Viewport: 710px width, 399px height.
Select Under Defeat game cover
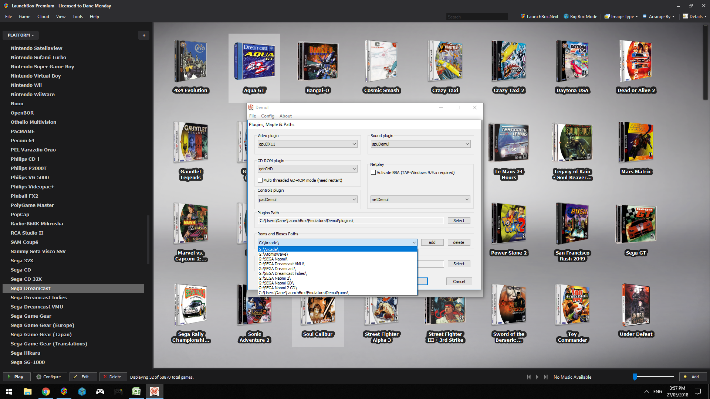[636, 305]
